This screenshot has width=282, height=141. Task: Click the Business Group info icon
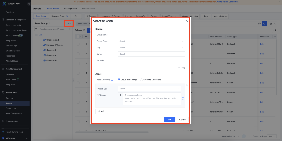point(67,16)
